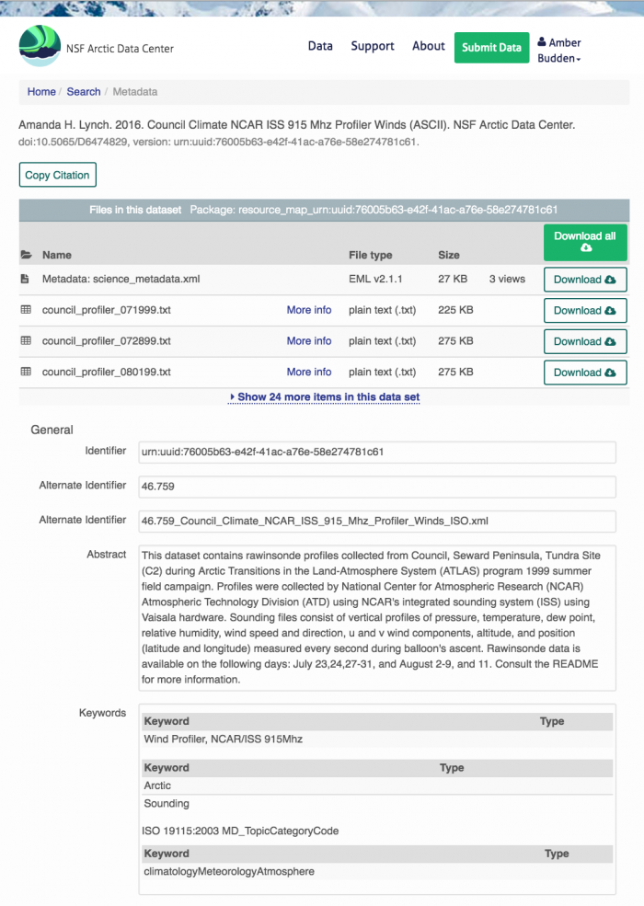Click the table icon beside council_profiler_071999.txt

26,310
